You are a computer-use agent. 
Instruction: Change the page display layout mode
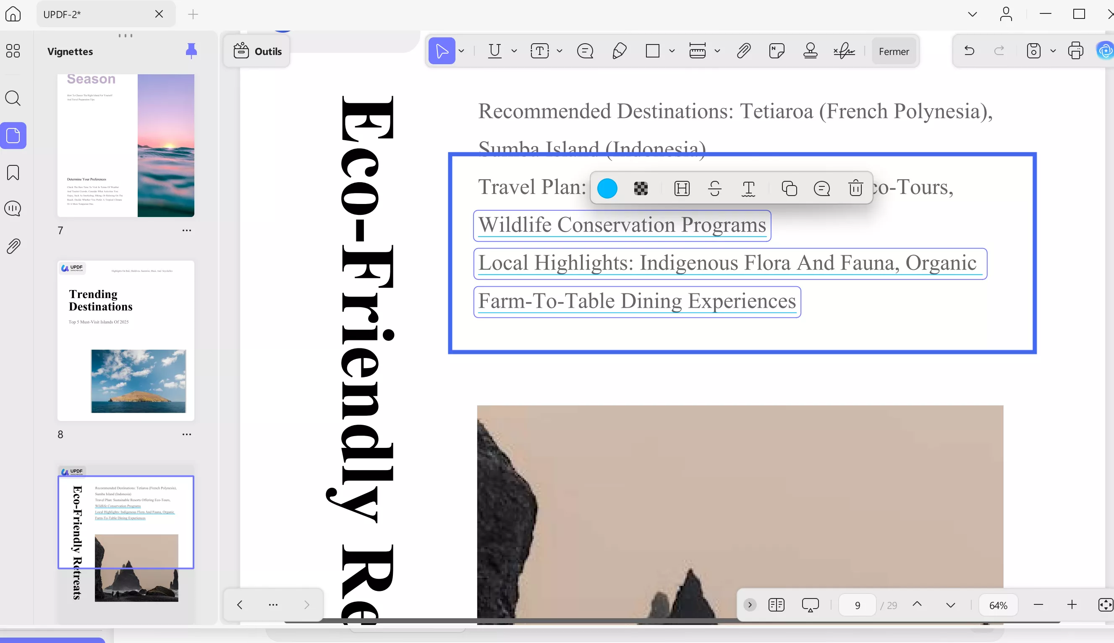(776, 605)
